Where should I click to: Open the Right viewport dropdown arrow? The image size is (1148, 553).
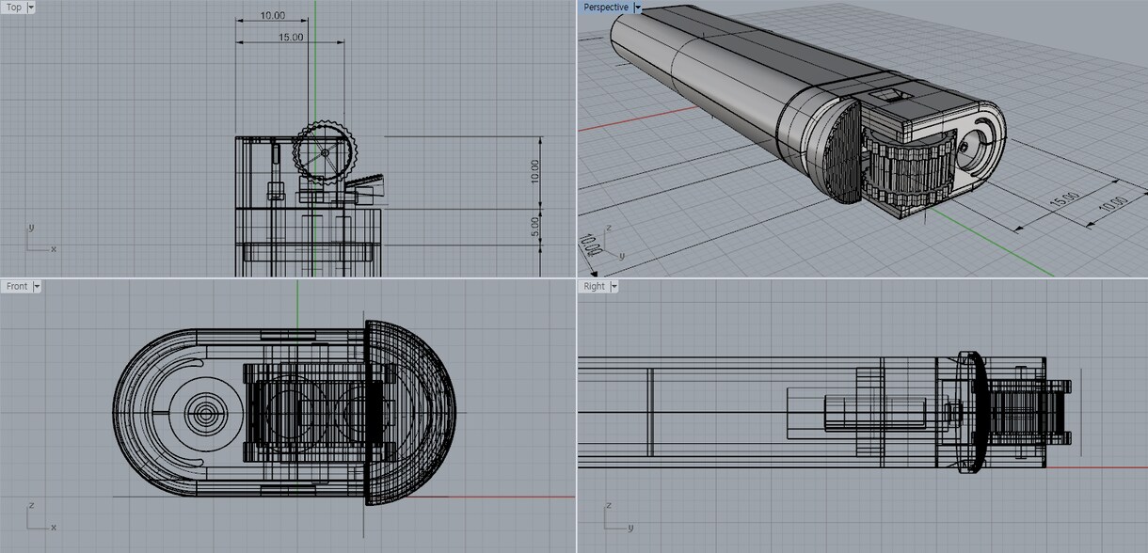coord(614,286)
